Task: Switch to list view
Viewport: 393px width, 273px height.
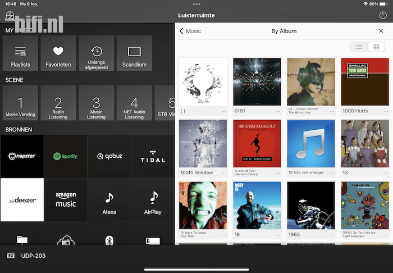Action: [x=359, y=47]
